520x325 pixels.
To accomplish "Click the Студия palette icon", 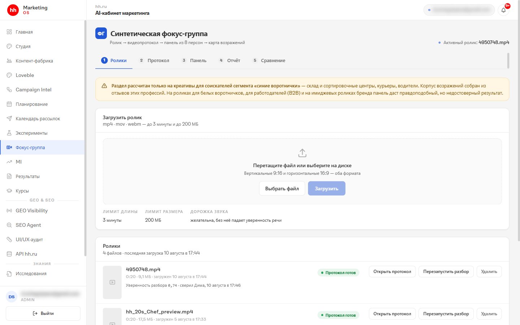I will pos(9,46).
